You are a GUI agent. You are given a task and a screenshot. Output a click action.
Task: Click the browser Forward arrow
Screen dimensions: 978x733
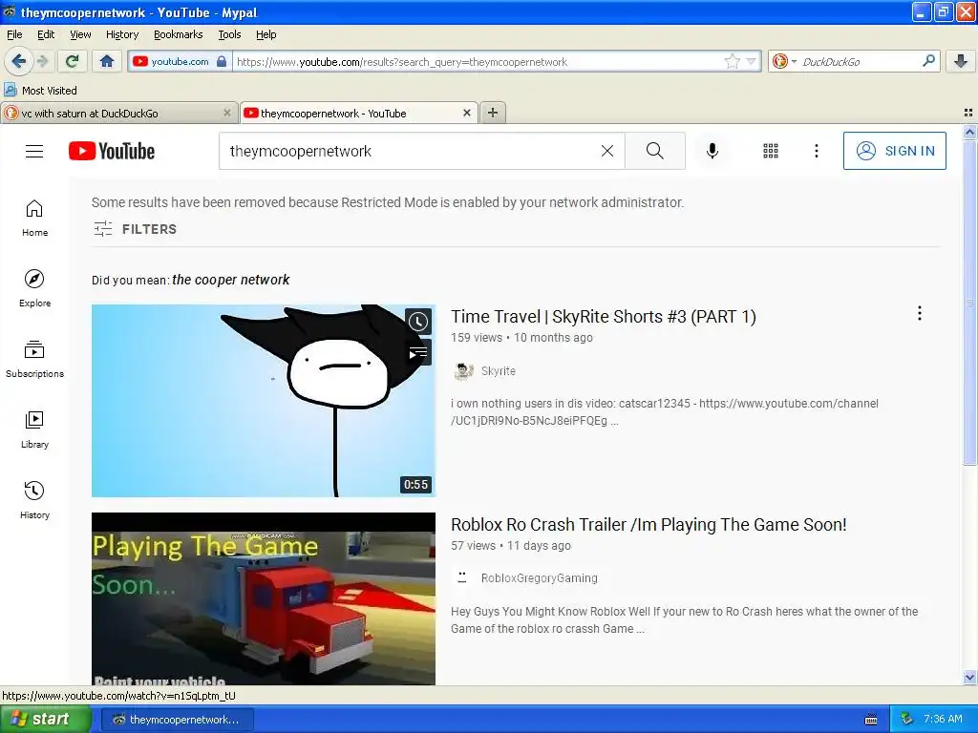click(x=43, y=61)
